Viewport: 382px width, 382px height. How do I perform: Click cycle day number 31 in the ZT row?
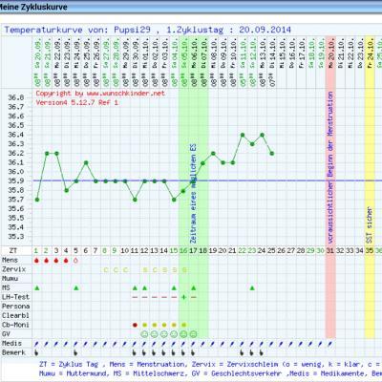click(330, 251)
